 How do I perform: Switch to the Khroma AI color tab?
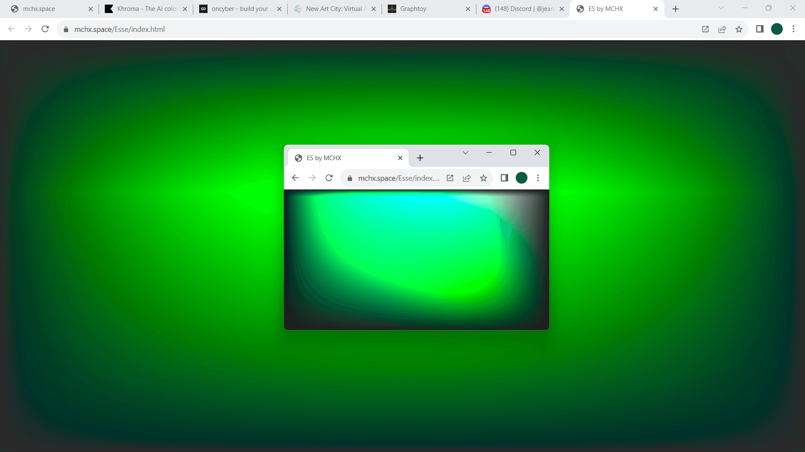143,9
